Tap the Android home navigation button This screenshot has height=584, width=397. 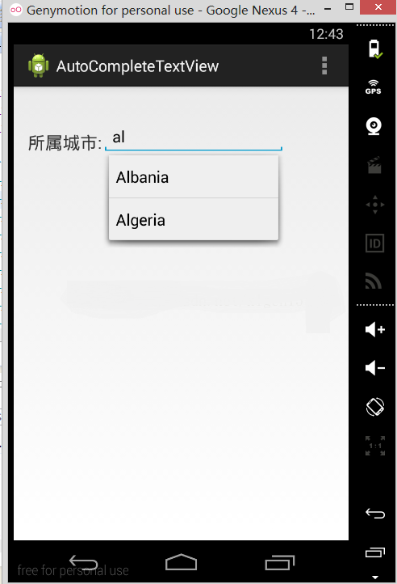tap(181, 561)
